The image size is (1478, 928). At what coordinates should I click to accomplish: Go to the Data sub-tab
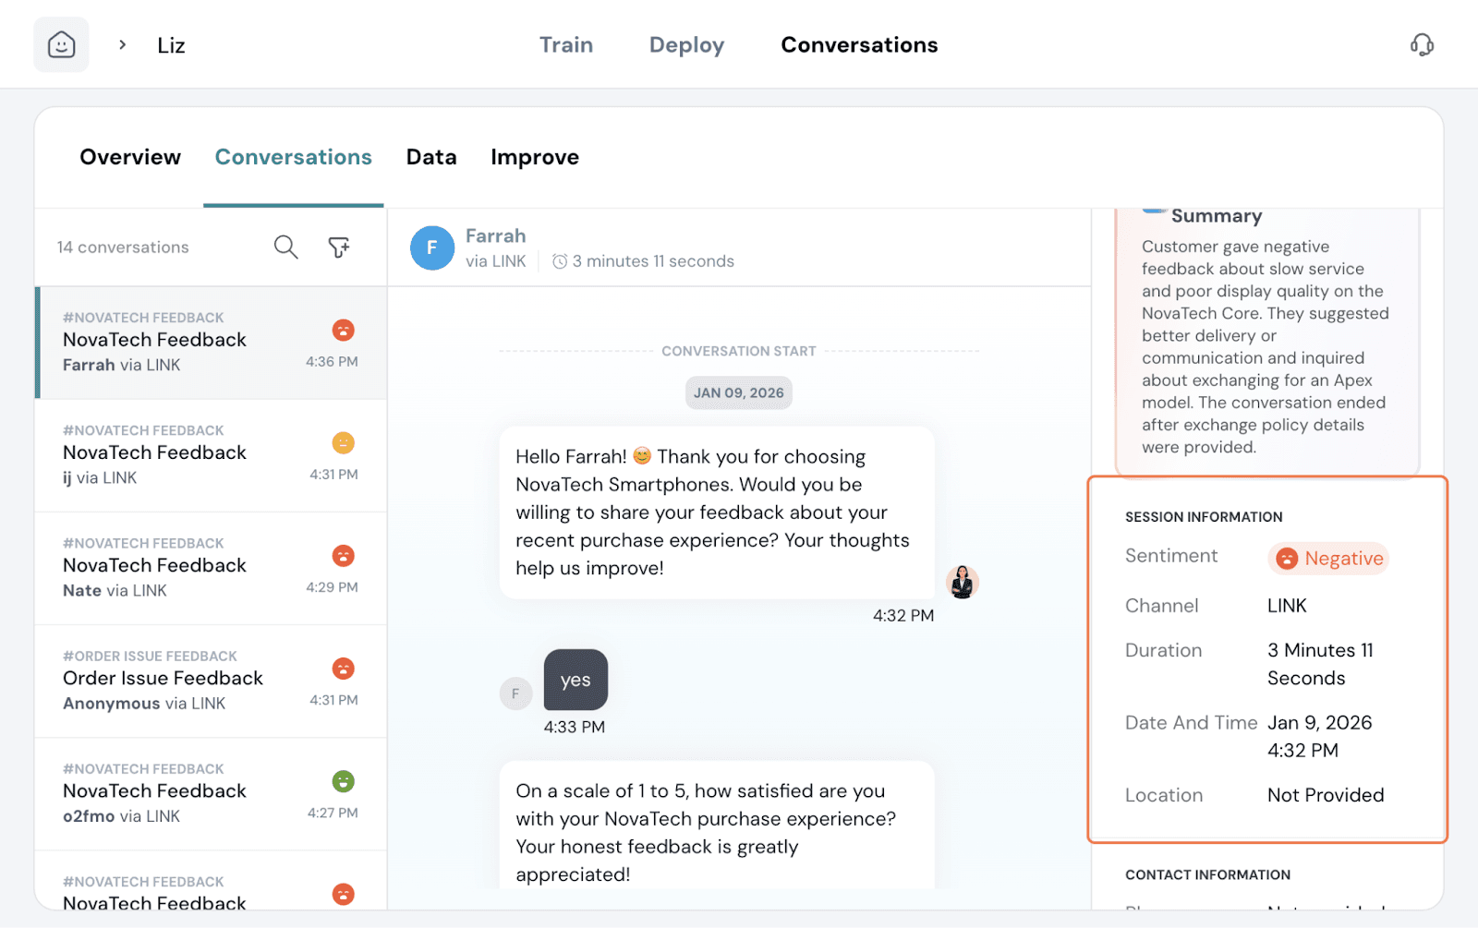click(x=431, y=157)
